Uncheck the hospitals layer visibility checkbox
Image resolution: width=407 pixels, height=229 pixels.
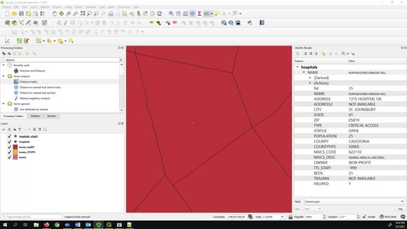coord(9,141)
